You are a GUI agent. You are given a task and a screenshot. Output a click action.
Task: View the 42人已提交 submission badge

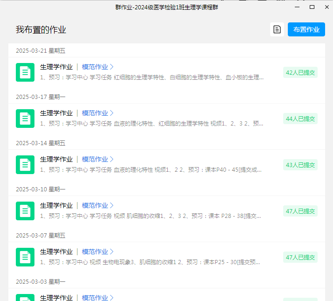point(300,72)
